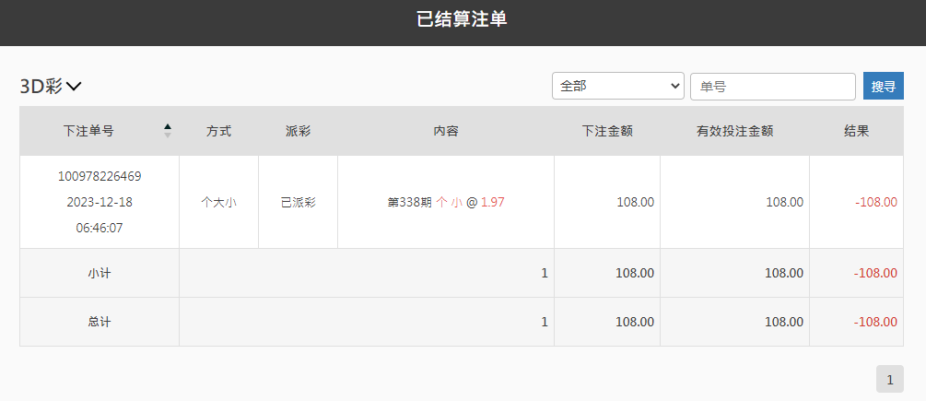Open the 全部 filter dropdown

pos(617,87)
